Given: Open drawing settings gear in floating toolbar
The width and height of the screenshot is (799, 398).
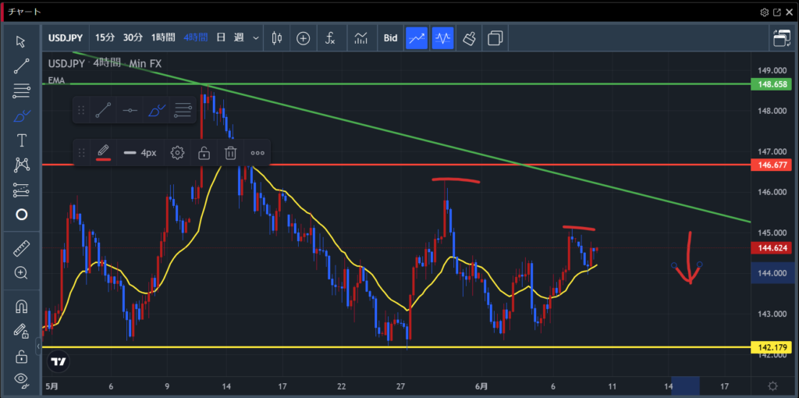Looking at the screenshot, I should pyautogui.click(x=177, y=152).
